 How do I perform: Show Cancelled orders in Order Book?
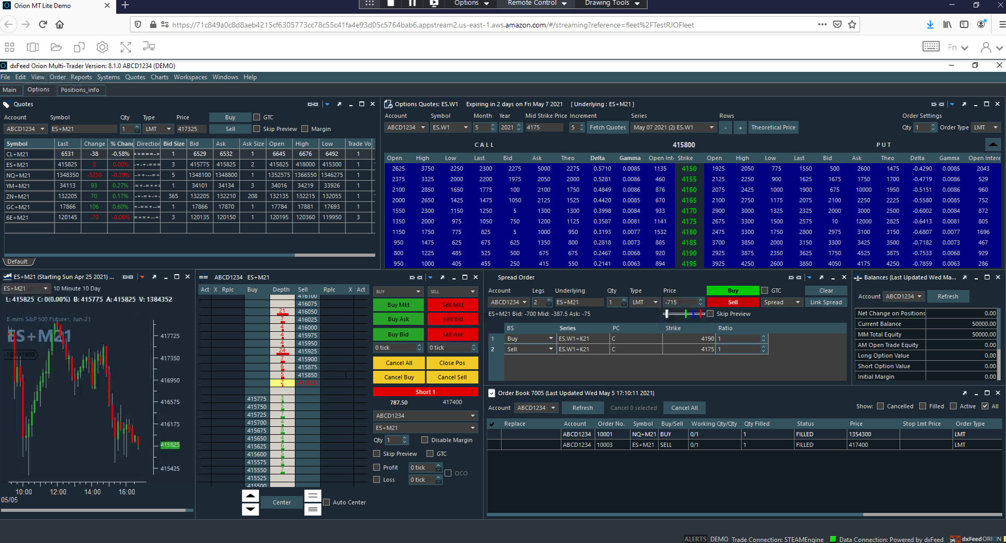[880, 406]
